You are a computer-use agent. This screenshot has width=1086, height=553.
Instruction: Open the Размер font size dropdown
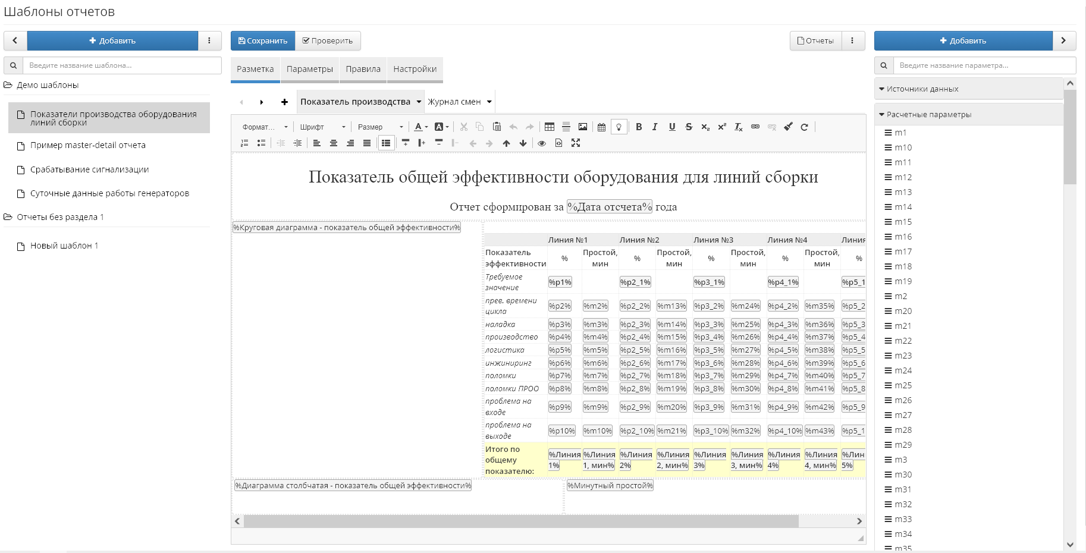pyautogui.click(x=380, y=127)
